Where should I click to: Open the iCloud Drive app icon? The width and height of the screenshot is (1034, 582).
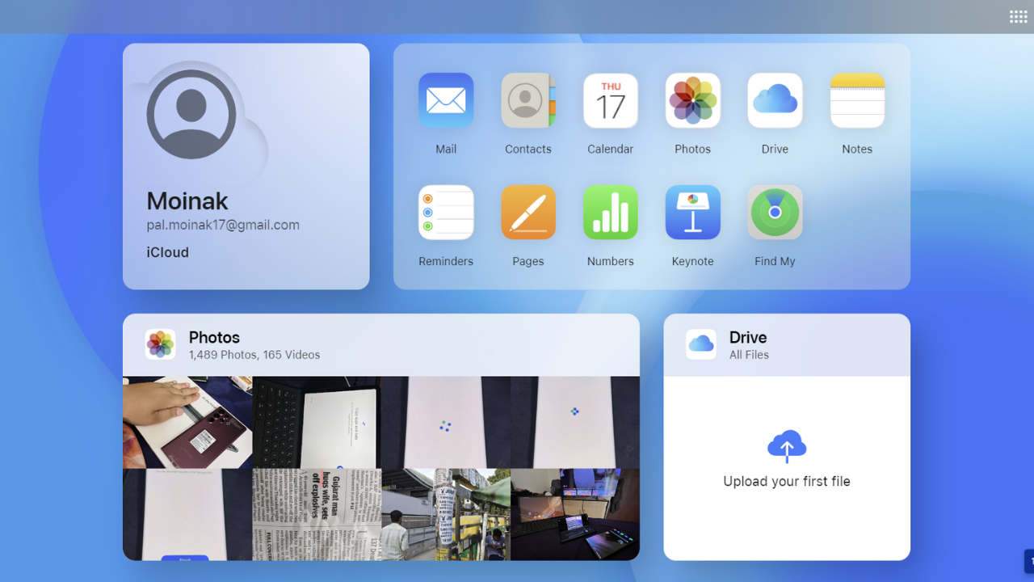[x=775, y=100]
